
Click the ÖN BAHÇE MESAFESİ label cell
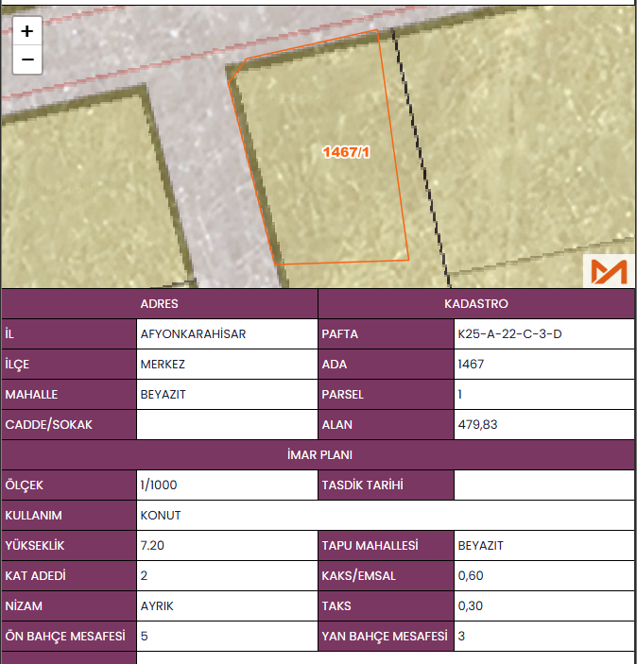[x=69, y=636]
